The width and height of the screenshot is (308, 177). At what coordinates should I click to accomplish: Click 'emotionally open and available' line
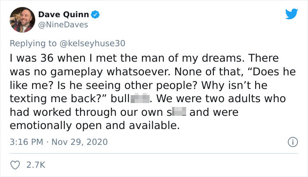[x=94, y=125]
